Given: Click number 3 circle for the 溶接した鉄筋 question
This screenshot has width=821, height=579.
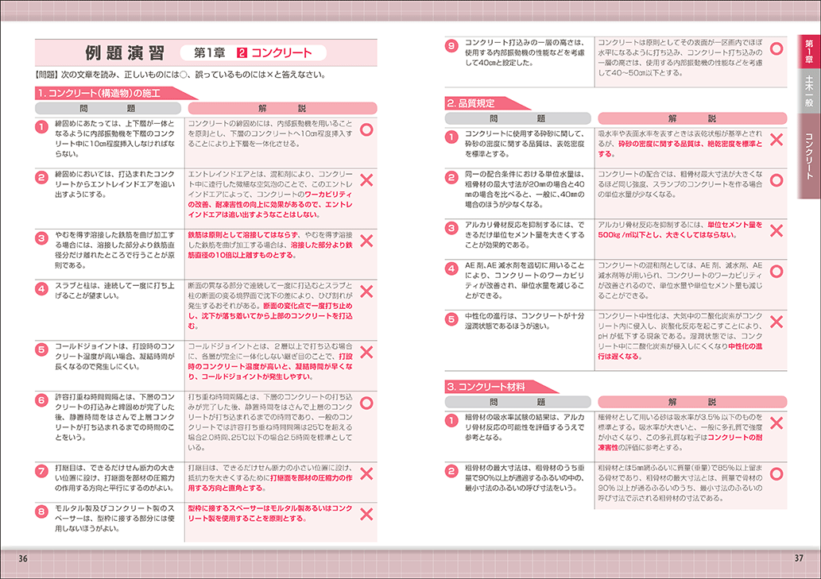Looking at the screenshot, I should 42,238.
